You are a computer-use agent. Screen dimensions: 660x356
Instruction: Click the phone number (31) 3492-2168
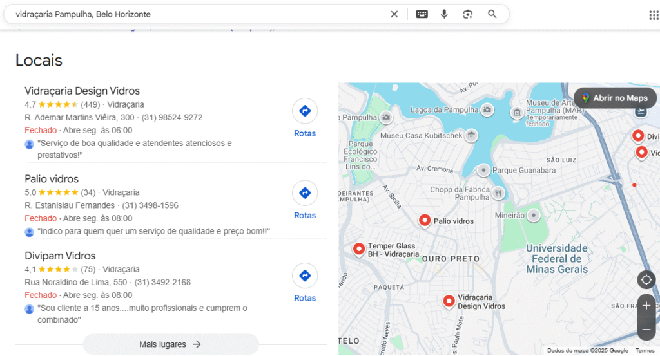click(162, 282)
